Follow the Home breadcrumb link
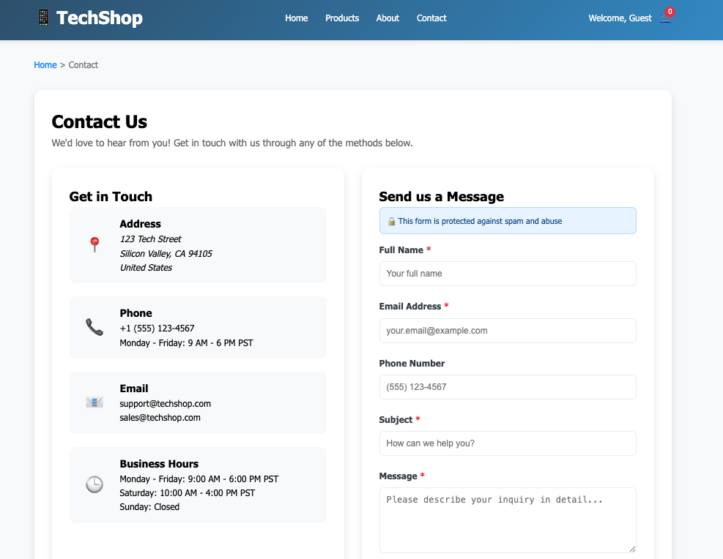Viewport: 723px width, 559px height. (45, 65)
